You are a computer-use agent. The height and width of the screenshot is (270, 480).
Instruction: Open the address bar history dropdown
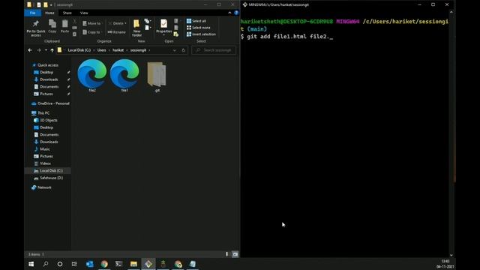pos(174,50)
